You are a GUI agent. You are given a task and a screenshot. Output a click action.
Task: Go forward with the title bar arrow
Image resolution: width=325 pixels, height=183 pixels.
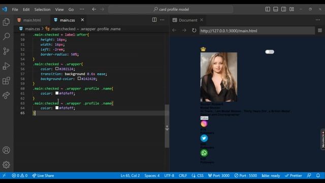pos(102,9)
